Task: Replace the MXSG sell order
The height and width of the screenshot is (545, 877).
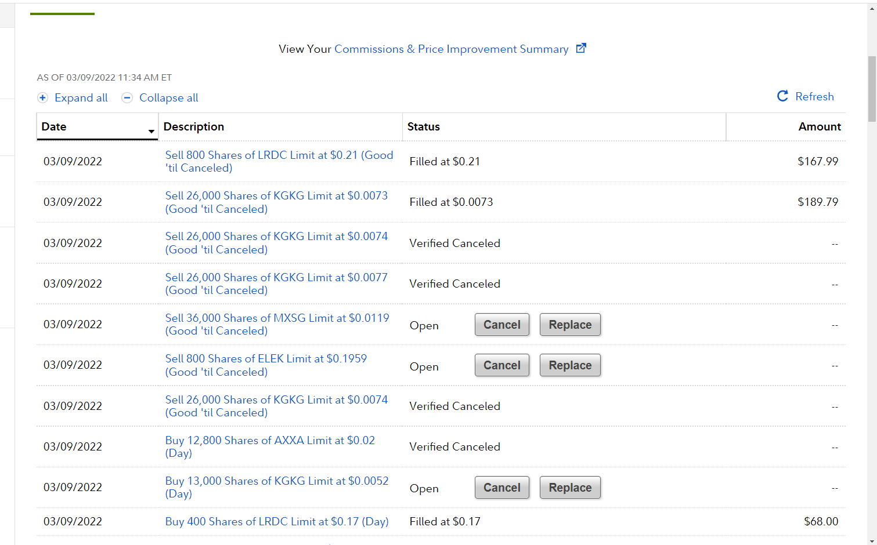Action: coord(570,325)
